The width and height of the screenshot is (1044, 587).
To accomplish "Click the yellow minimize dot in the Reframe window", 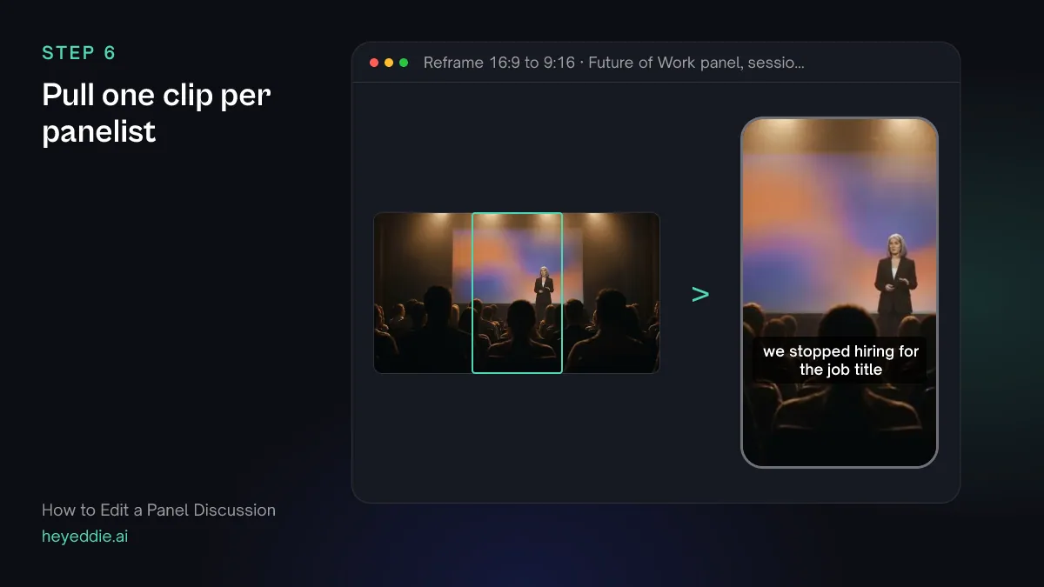I will click(x=389, y=63).
